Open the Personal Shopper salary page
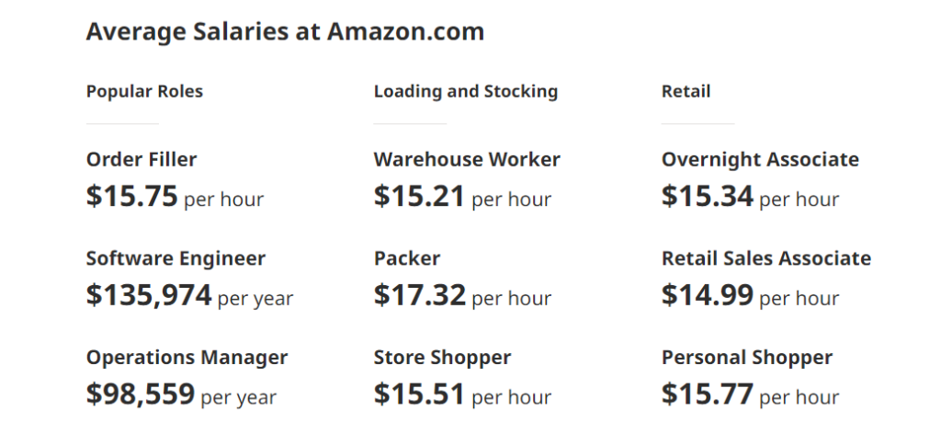 pos(746,358)
